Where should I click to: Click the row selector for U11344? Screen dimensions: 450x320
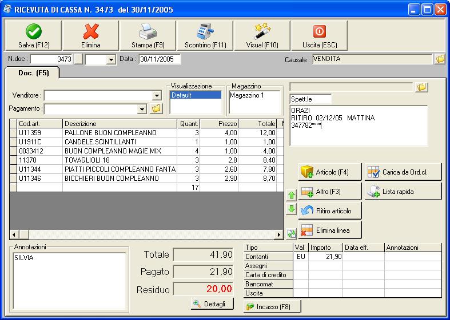pyautogui.click(x=14, y=169)
